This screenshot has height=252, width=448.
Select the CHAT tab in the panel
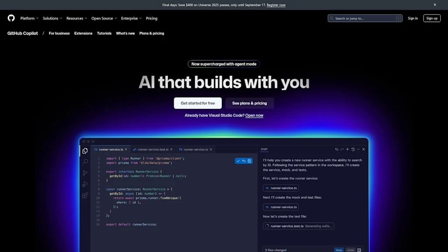(264, 149)
